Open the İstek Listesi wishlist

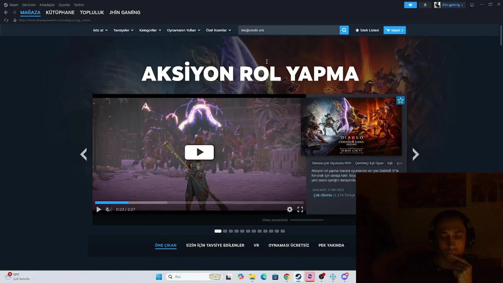(x=367, y=30)
